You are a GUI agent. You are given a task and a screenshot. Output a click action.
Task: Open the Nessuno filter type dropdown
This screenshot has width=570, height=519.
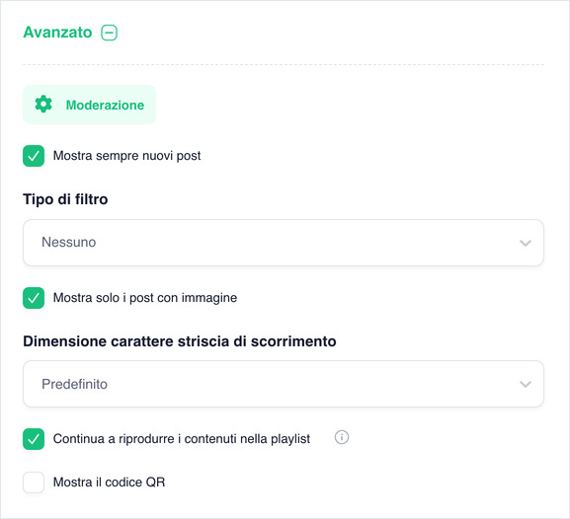pyautogui.click(x=284, y=243)
